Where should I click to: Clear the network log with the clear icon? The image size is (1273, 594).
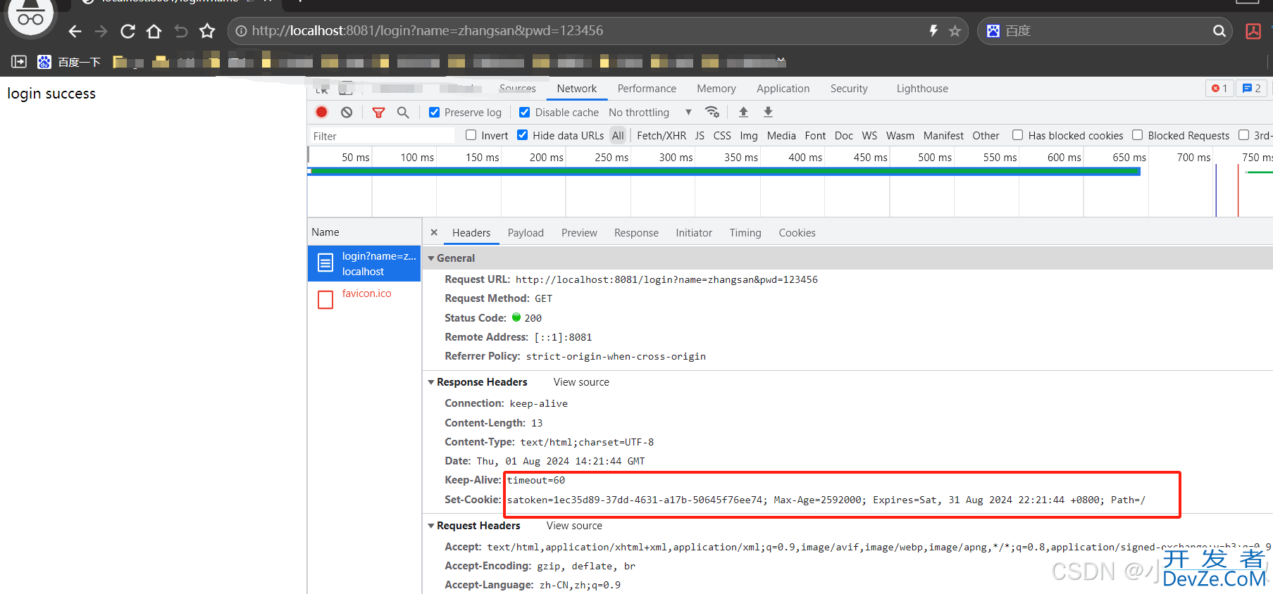(x=347, y=112)
